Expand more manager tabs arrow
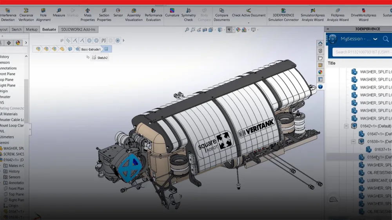 pyautogui.click(x=26, y=43)
